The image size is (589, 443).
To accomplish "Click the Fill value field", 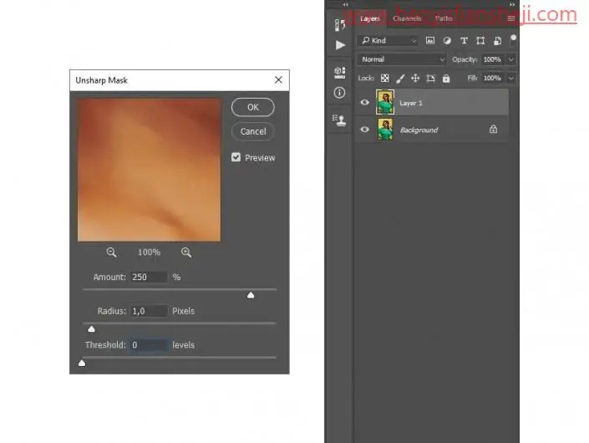I will (x=492, y=78).
